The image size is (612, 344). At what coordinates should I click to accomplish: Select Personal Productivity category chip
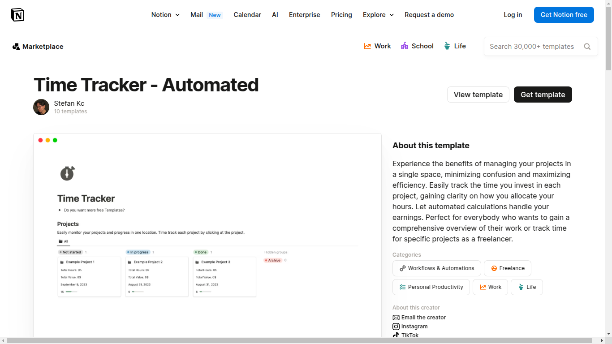(431, 287)
